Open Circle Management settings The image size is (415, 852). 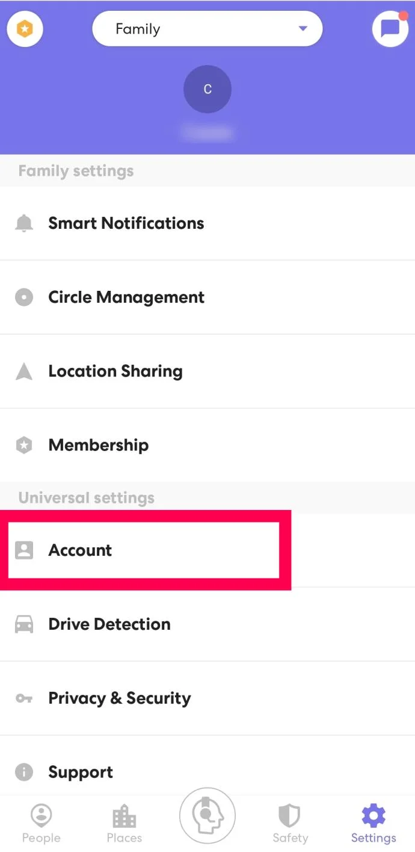126,297
